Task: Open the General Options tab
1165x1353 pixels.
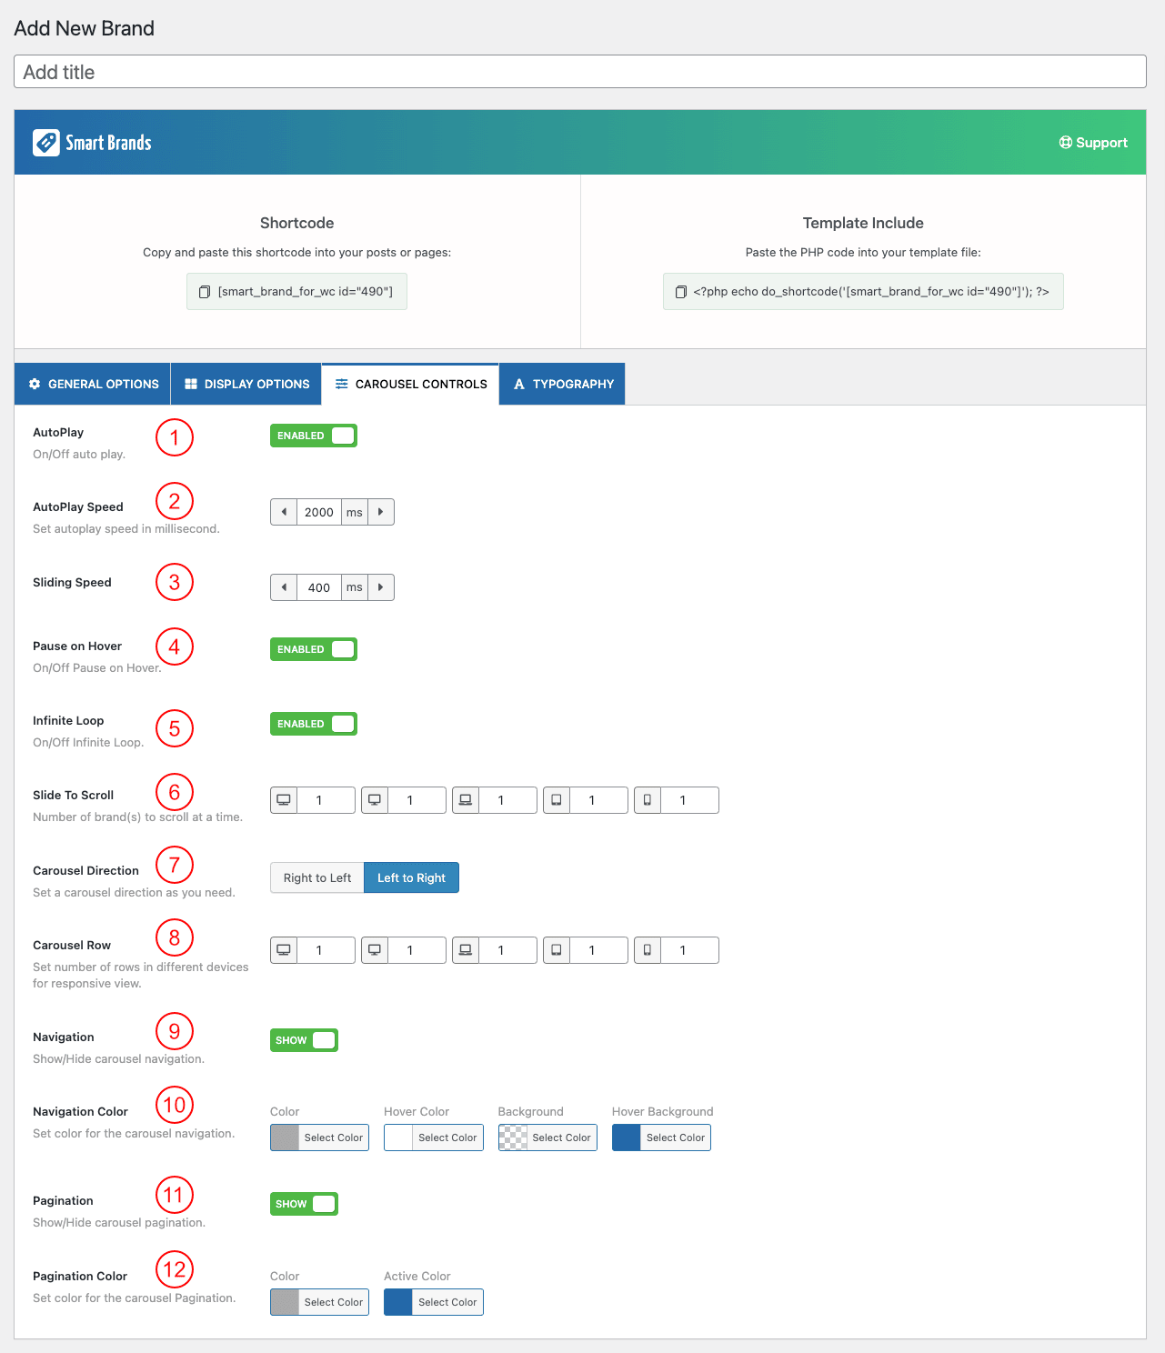Action: [93, 384]
